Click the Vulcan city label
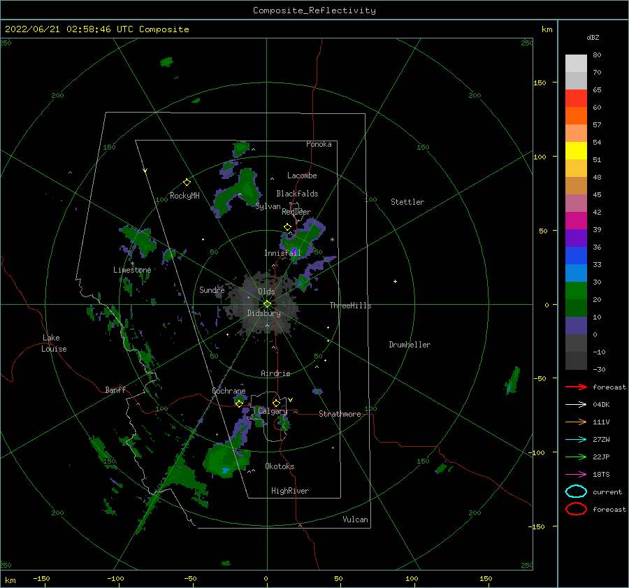This screenshot has height=588, width=629. click(x=355, y=519)
